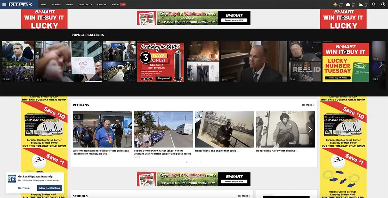The image size is (388, 198).
Task: Click the Popular Galleries heading
Action: click(88, 35)
